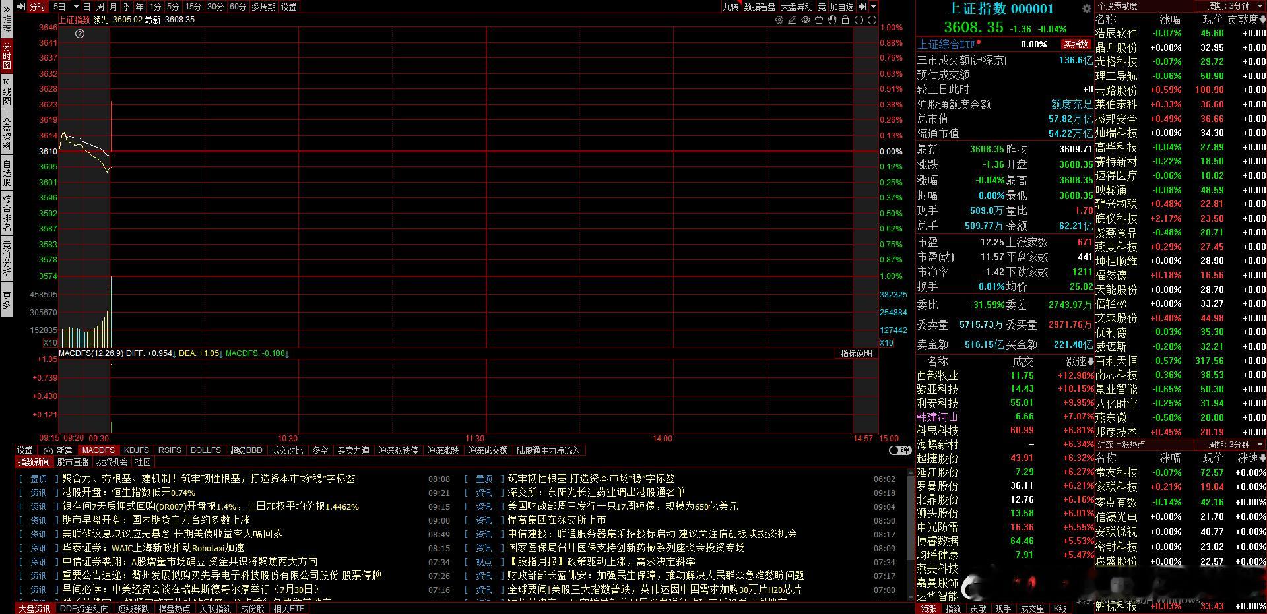Select the pencil drawing tool icon
Image resolution: width=1267 pixels, height=614 pixels.
pyautogui.click(x=793, y=20)
